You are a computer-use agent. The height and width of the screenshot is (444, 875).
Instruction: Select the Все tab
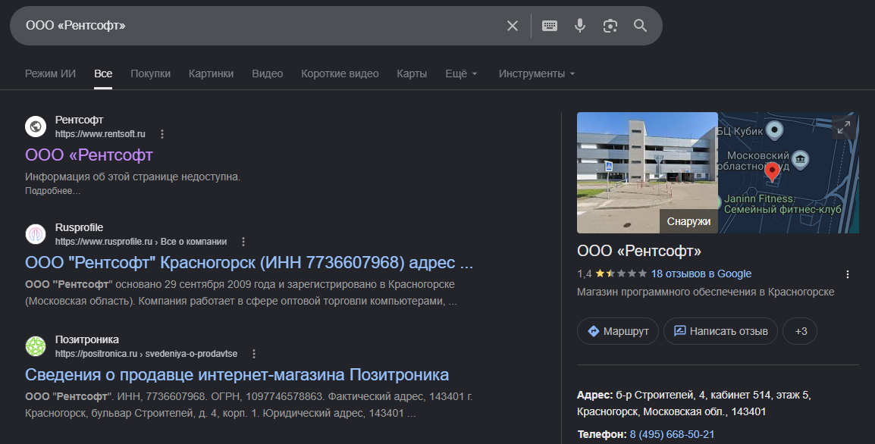[103, 73]
